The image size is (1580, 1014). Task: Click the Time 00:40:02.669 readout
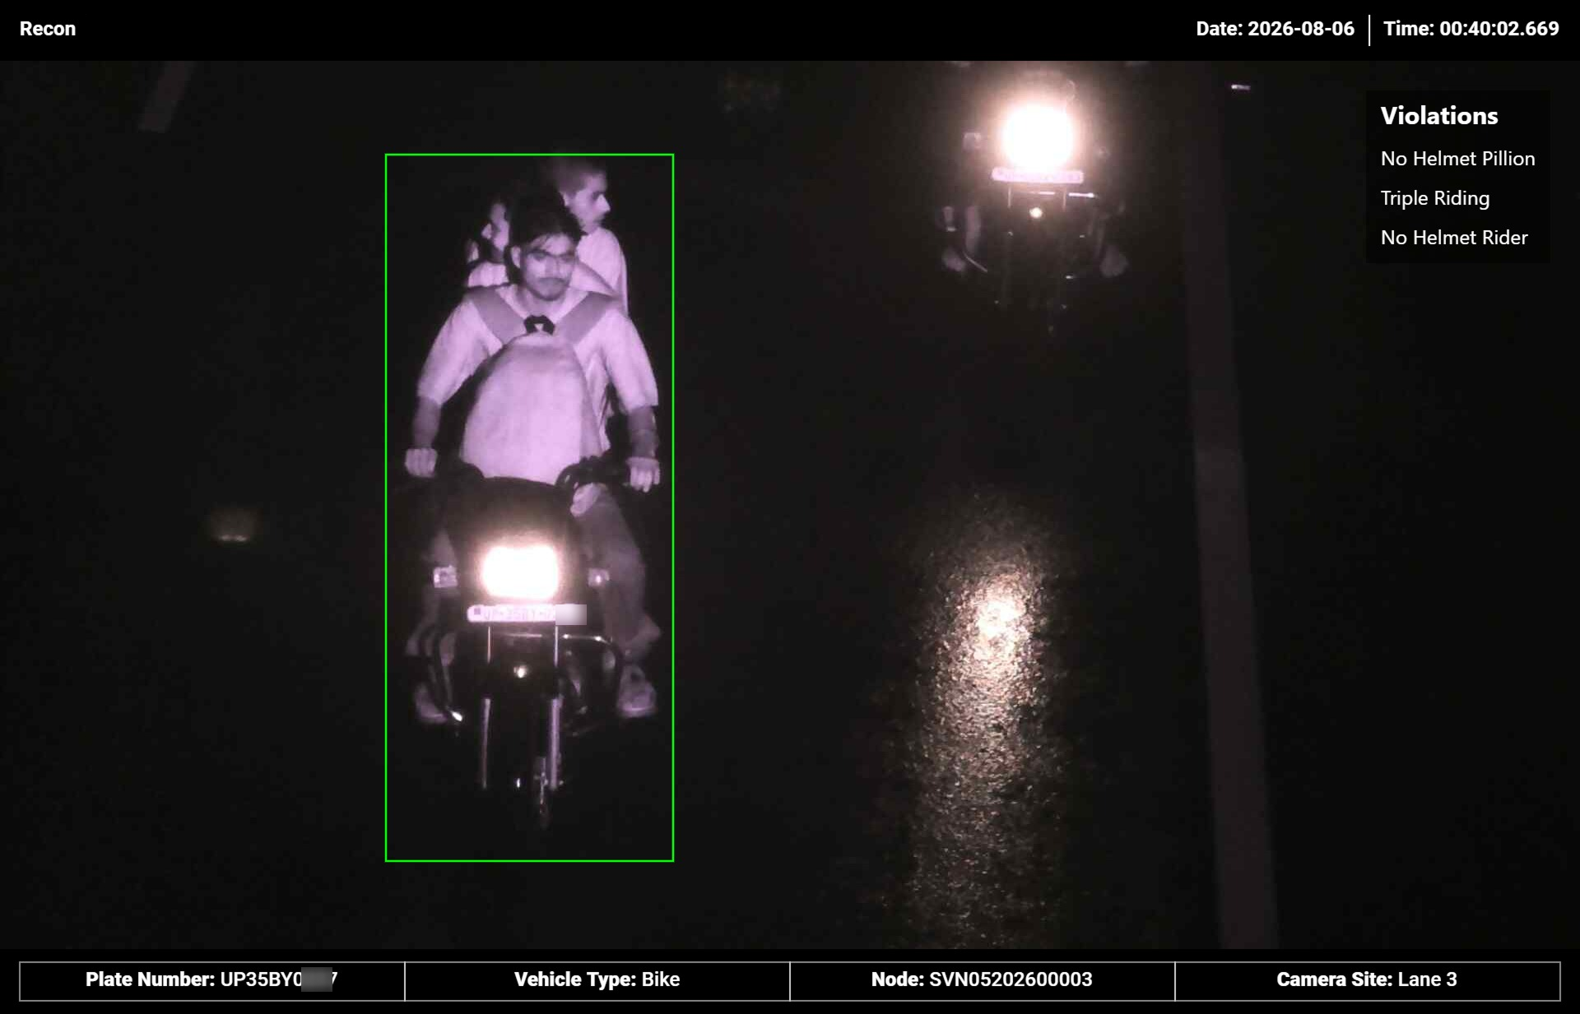(x=1471, y=29)
